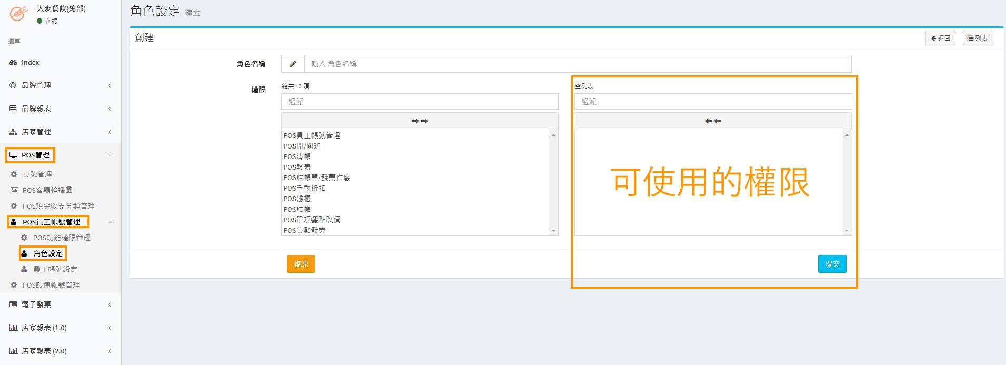
Task: Open POS設備帳號管理 gear item
Action: tap(51, 285)
